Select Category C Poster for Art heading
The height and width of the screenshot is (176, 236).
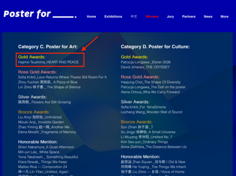(x=48, y=47)
